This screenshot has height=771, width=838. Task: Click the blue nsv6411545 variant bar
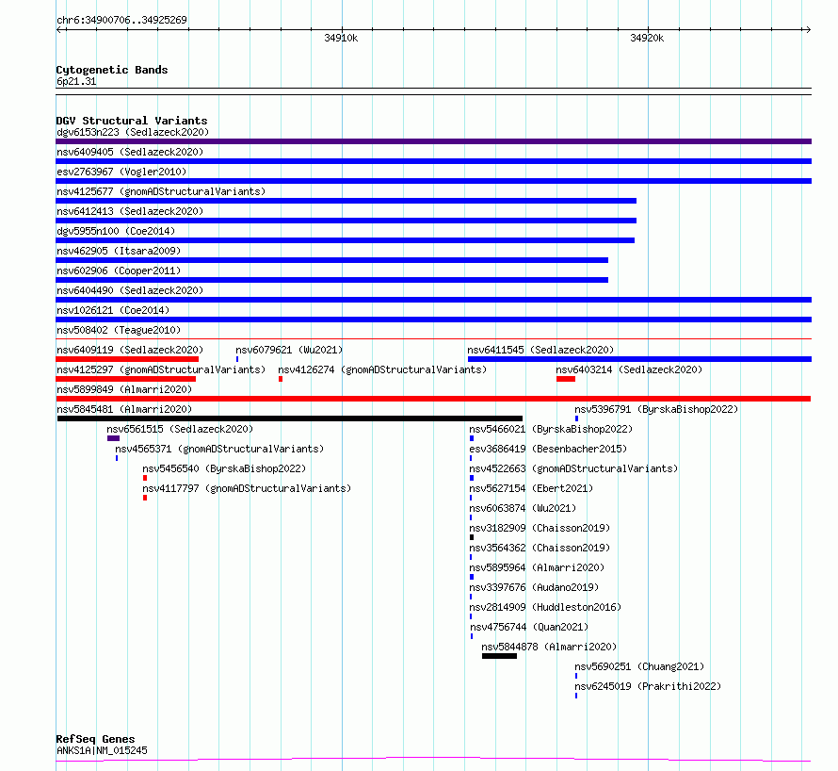pyautogui.click(x=639, y=359)
